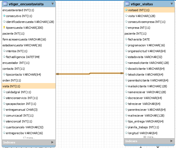Expand Indexes of vtiger_visitas table
176x148 pixels.
171,141
